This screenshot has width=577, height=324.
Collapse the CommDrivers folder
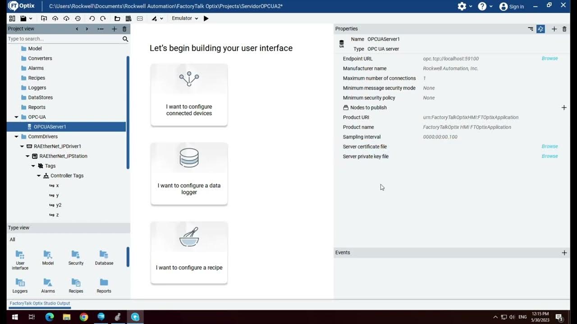coord(17,137)
